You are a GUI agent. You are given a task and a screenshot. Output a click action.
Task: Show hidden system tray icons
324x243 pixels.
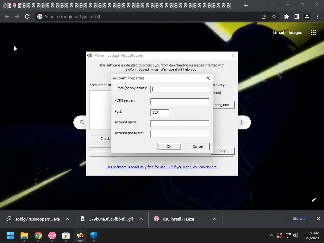(x=272, y=235)
